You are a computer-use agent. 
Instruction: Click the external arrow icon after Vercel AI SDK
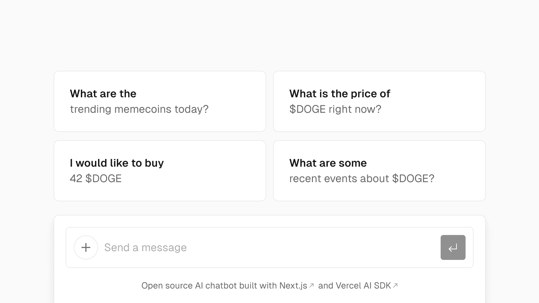(x=395, y=285)
